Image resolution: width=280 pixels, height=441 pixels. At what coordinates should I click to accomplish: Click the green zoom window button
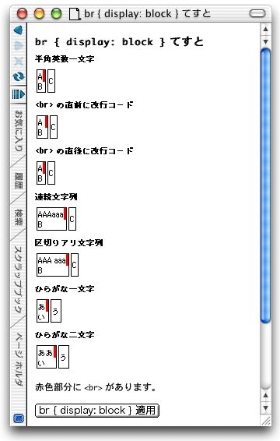tap(56, 13)
